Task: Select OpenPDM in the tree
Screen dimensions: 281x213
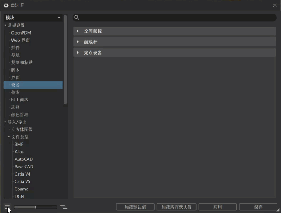Action: [x=21, y=33]
